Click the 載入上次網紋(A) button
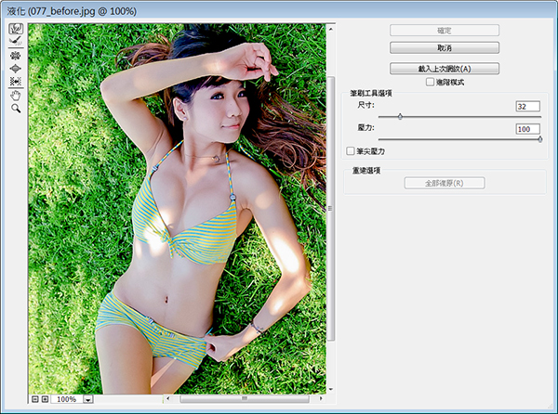This screenshot has width=558, height=414. tap(445, 69)
